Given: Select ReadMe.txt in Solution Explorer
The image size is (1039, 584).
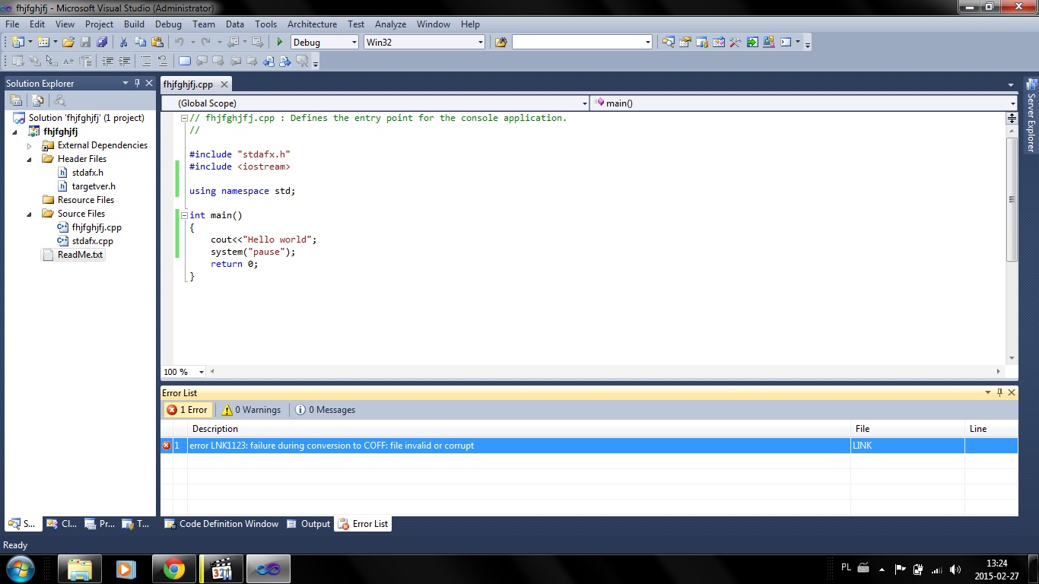Looking at the screenshot, I should (73, 255).
